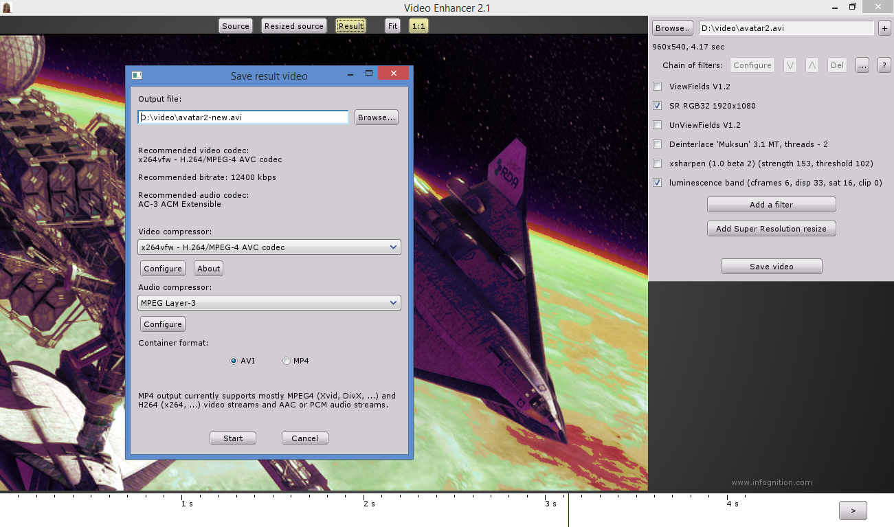
Task: Enable Deinterlace 'Muksun' 3.1 MT filter
Action: click(x=658, y=144)
